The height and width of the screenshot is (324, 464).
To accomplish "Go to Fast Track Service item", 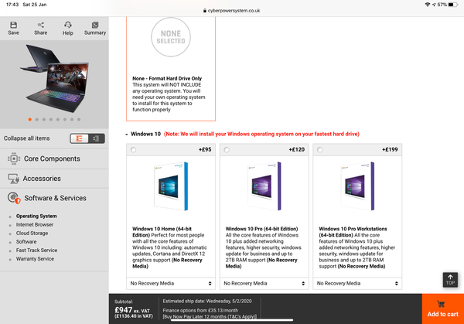I will pyautogui.click(x=36, y=251).
